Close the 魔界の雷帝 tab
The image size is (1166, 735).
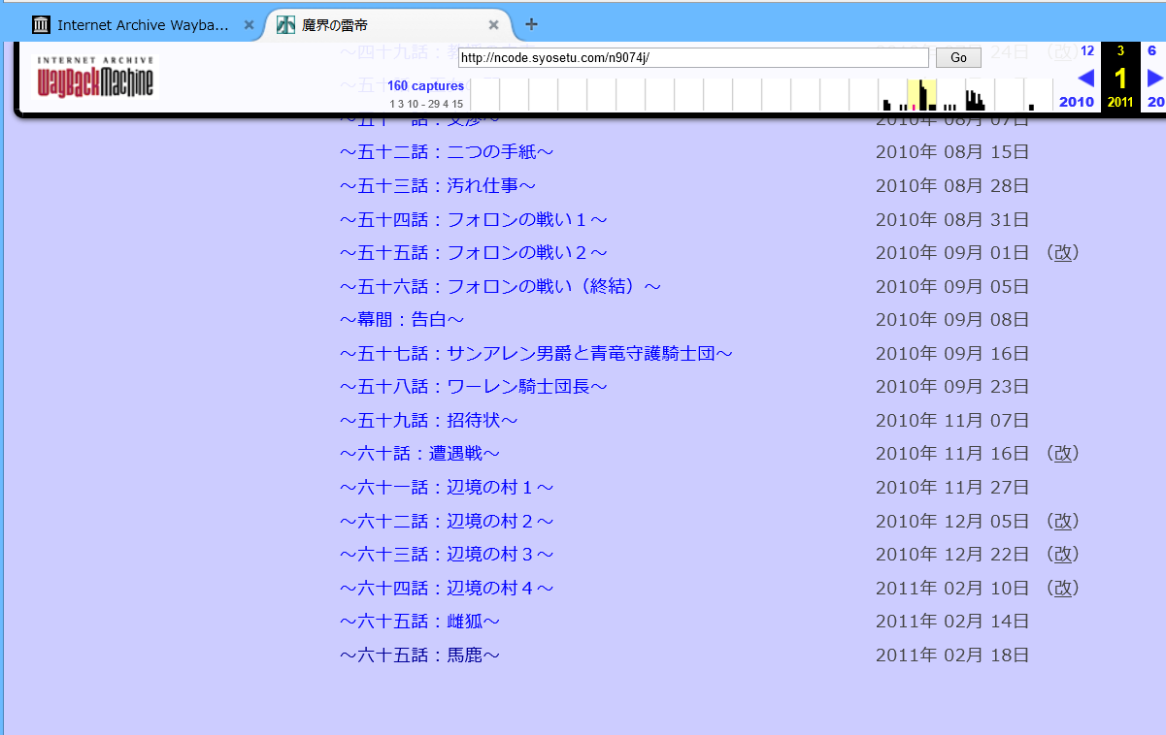494,25
